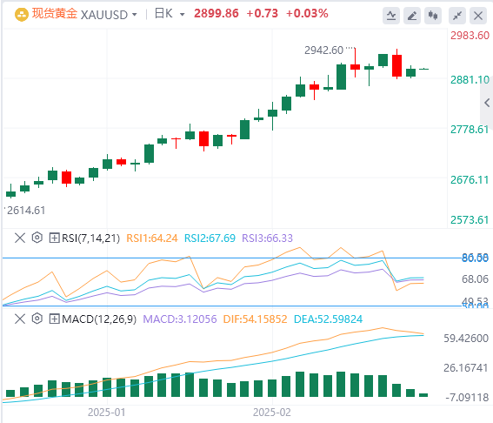Screen dimensions: 493x423
Task: Open the 日K timeframe dropdown
Action: (170, 14)
